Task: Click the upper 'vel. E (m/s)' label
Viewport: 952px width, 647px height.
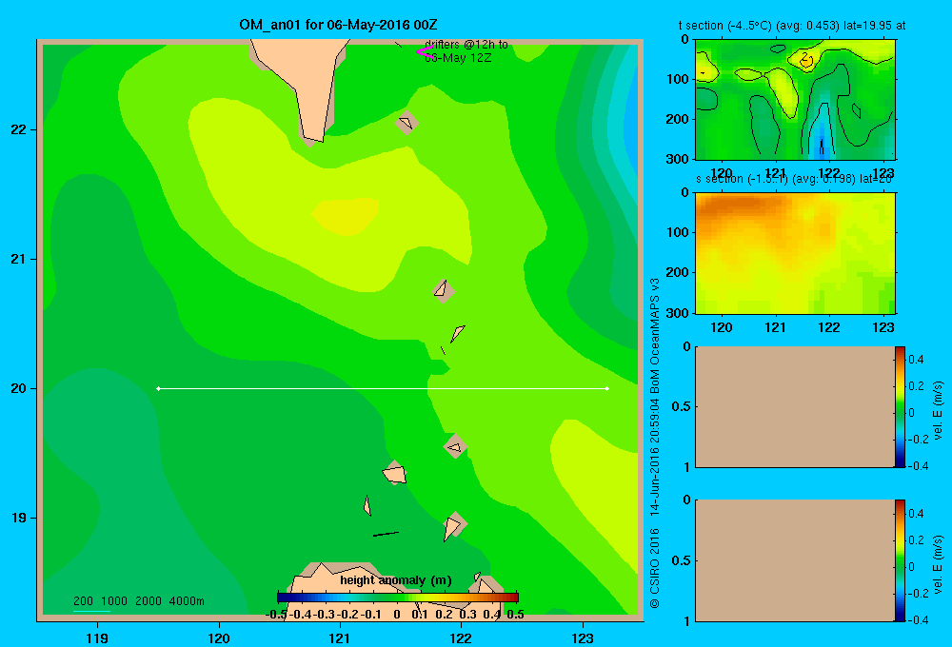Action: (x=939, y=410)
